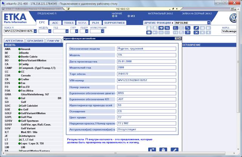Open the SUPPORTWEB tab
This screenshot has width=242, height=157.
(114, 23)
